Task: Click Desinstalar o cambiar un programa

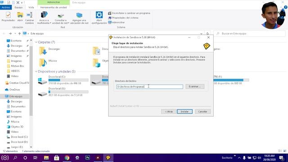Action: [x=129, y=13]
